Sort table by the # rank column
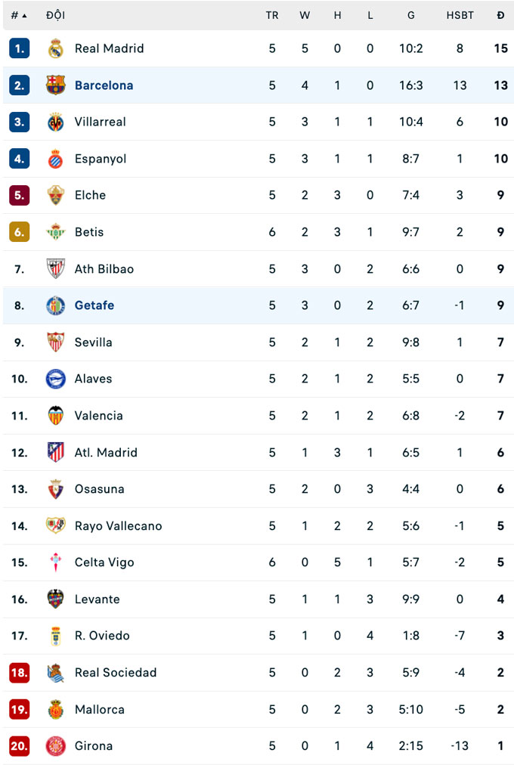Image resolution: width=514 pixels, height=765 pixels. (19, 15)
